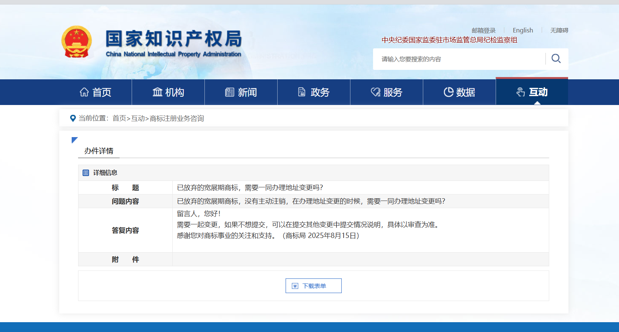This screenshot has width=619, height=332.
Task: Open the 新闻 navigation tab
Action: (x=241, y=92)
